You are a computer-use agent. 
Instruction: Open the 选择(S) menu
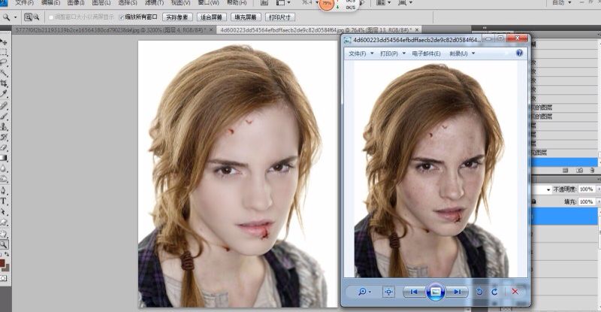point(128,2)
